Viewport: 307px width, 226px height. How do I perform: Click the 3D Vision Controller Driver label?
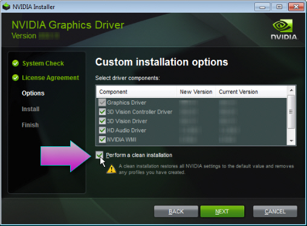[140, 112]
